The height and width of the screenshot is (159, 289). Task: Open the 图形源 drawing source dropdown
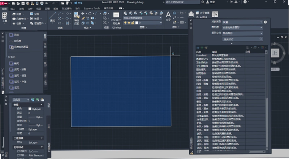pyautogui.click(x=242, y=28)
